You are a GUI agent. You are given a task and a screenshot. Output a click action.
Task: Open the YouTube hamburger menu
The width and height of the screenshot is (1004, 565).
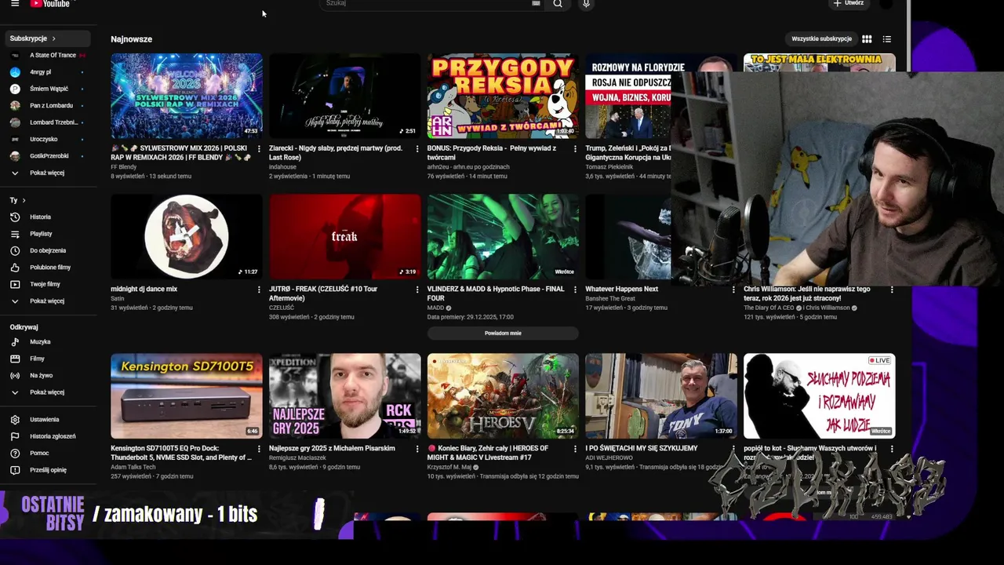pyautogui.click(x=15, y=3)
